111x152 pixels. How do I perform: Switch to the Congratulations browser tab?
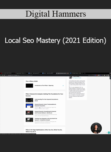21,73
